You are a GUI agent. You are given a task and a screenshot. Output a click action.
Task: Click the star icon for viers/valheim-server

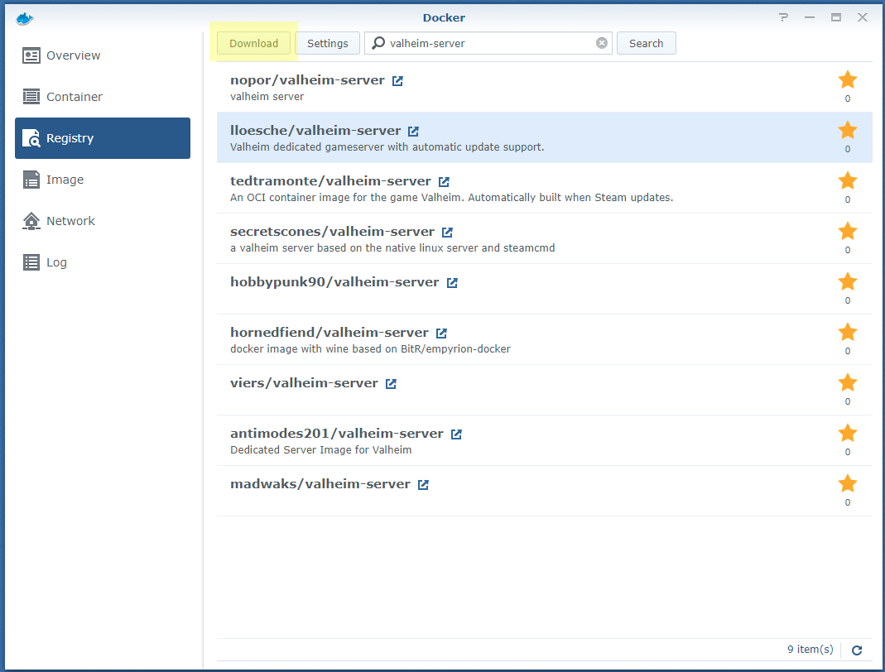[847, 382]
